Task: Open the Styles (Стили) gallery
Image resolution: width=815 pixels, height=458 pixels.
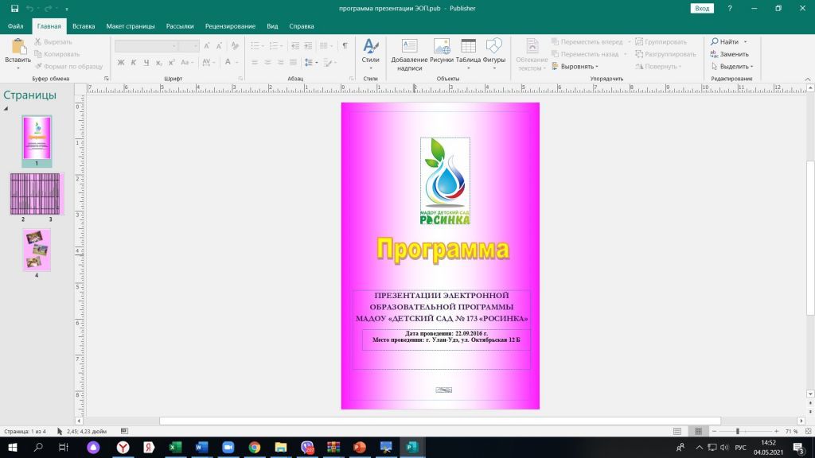Action: (x=370, y=52)
